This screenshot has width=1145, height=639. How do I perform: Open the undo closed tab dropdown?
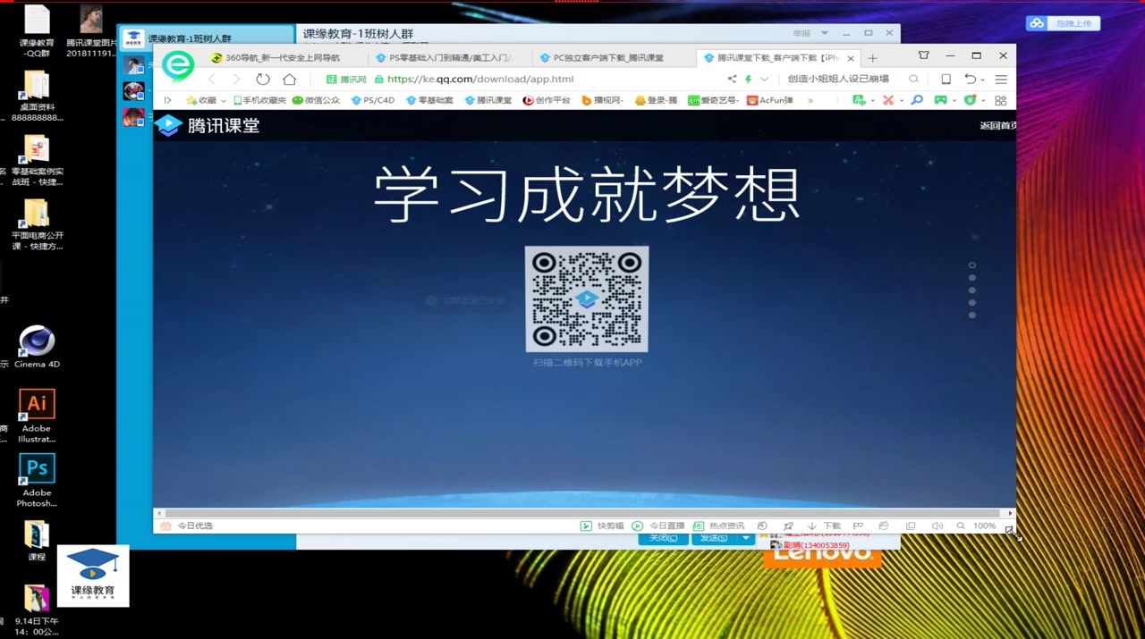pyautogui.click(x=982, y=80)
